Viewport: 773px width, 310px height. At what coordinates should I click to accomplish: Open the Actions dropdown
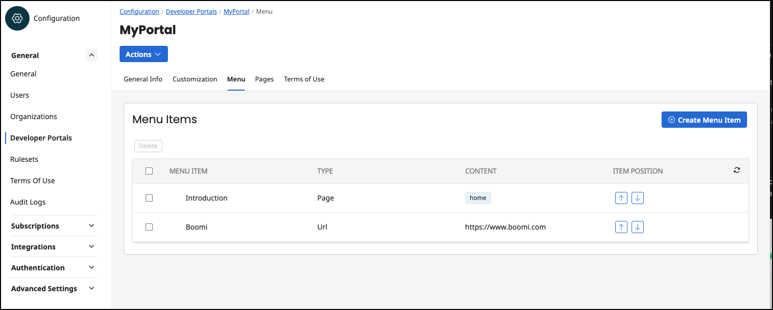click(144, 53)
